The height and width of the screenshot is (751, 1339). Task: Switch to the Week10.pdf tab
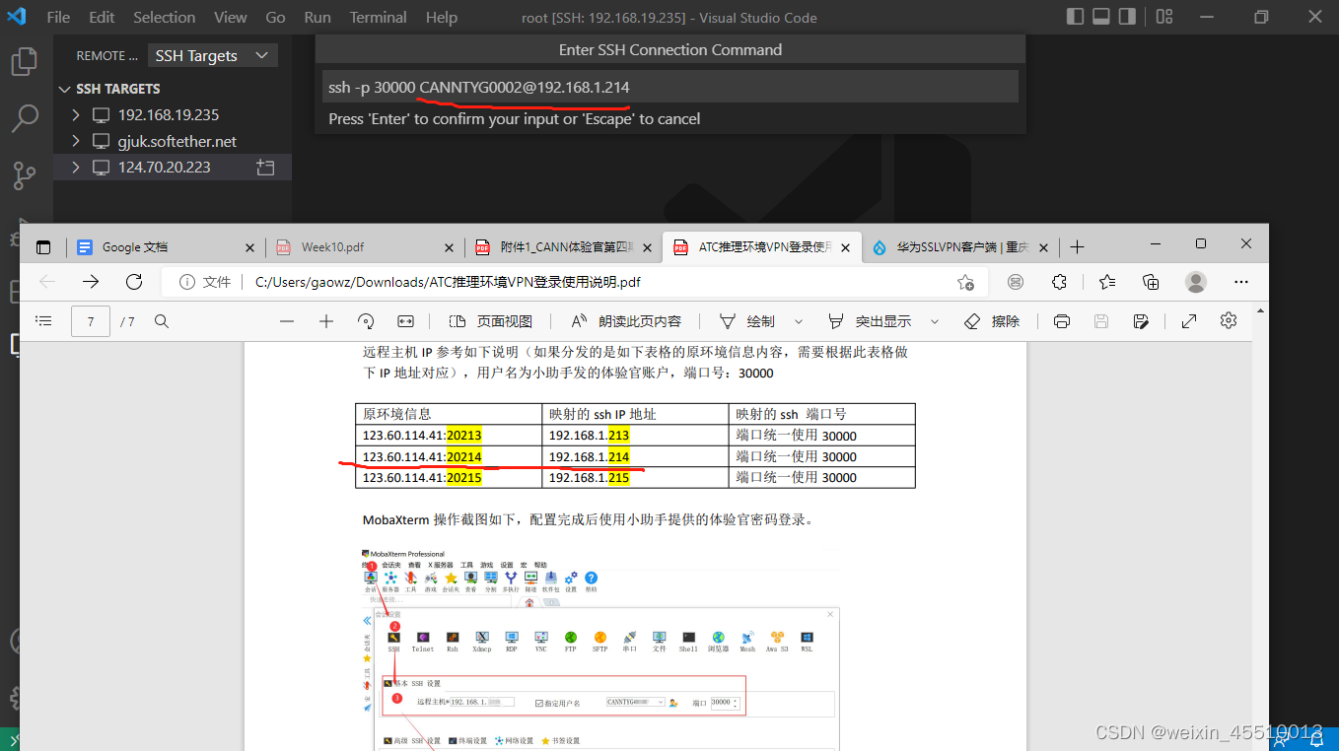click(365, 247)
